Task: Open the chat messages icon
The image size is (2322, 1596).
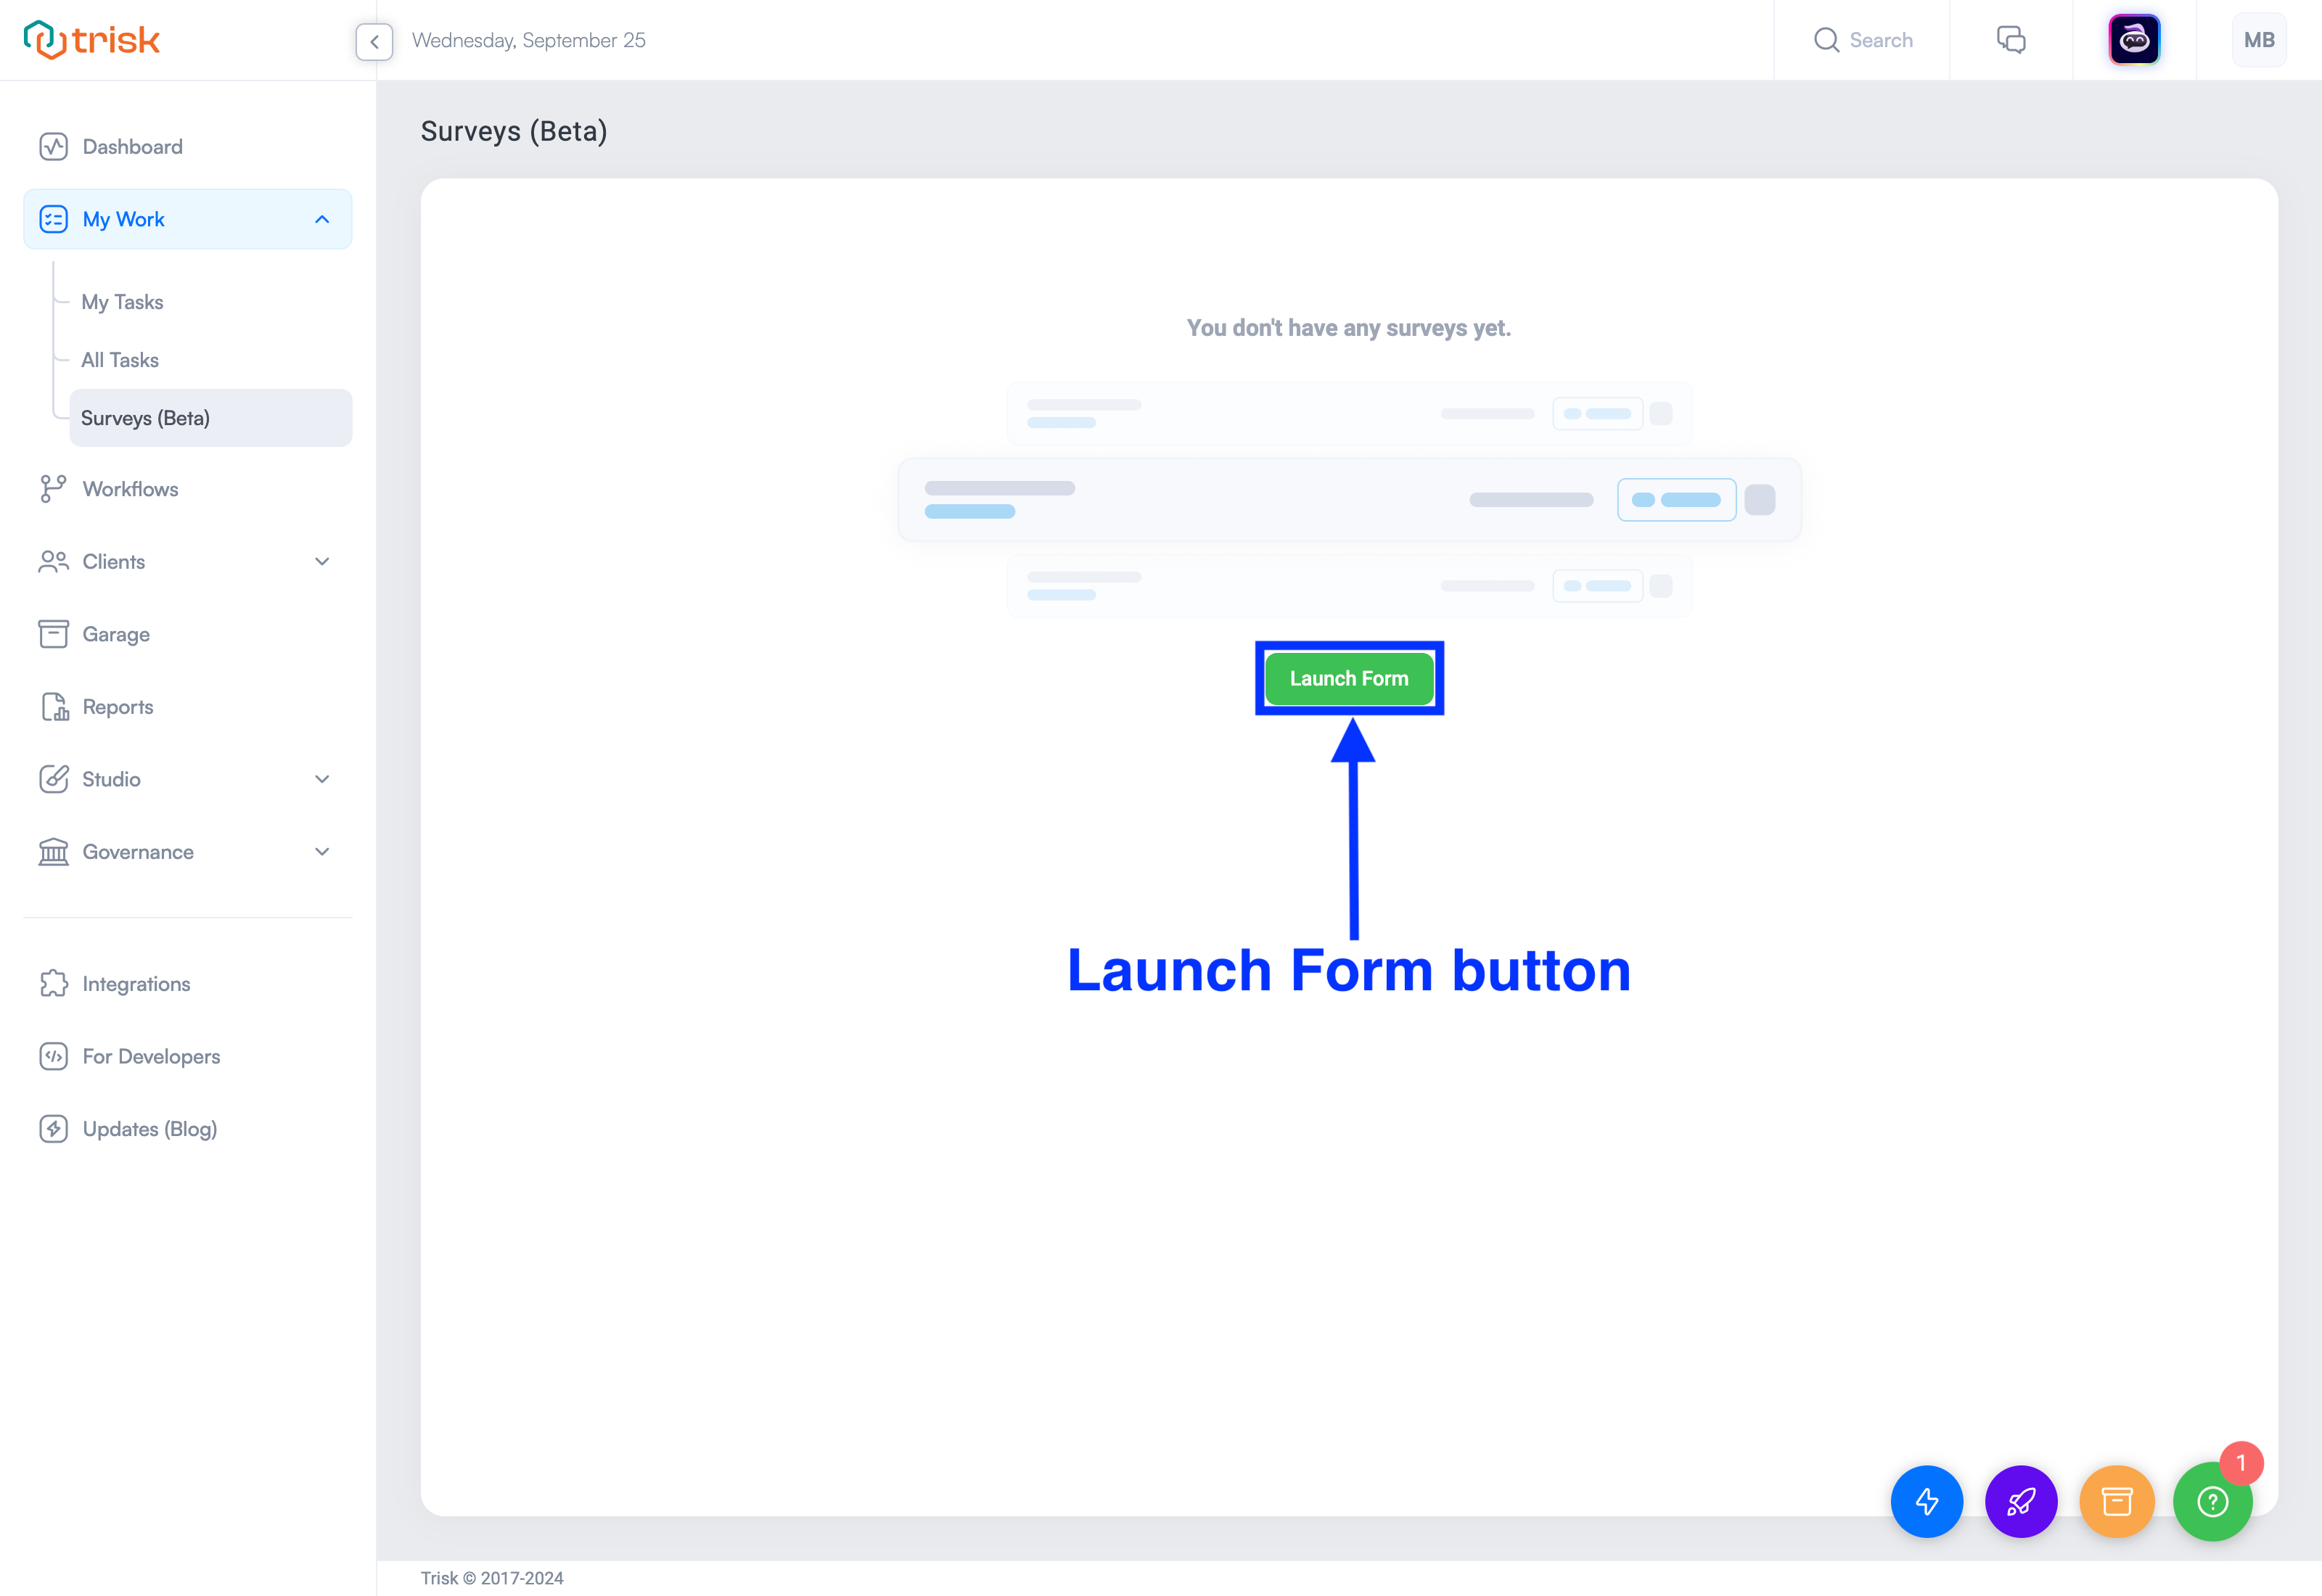Action: 2011,40
